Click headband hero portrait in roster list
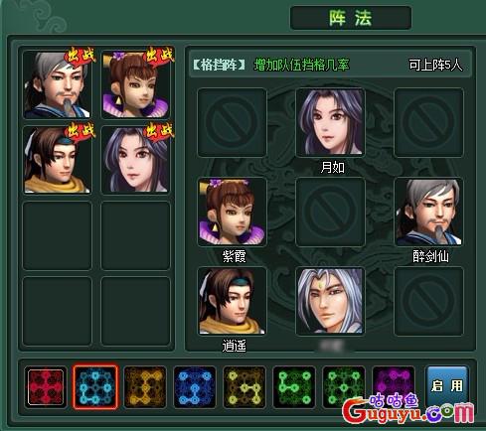The width and height of the screenshot is (486, 431). click(x=57, y=160)
